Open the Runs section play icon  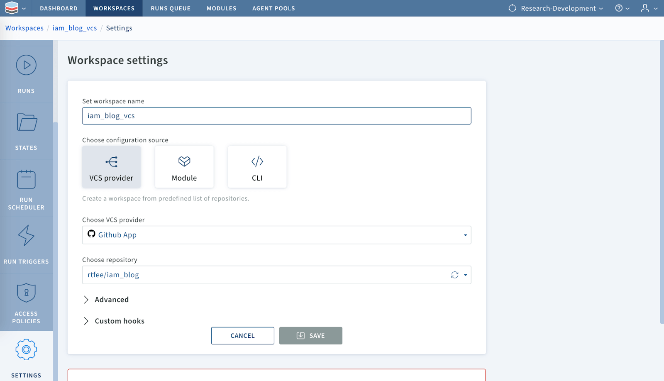(x=26, y=65)
